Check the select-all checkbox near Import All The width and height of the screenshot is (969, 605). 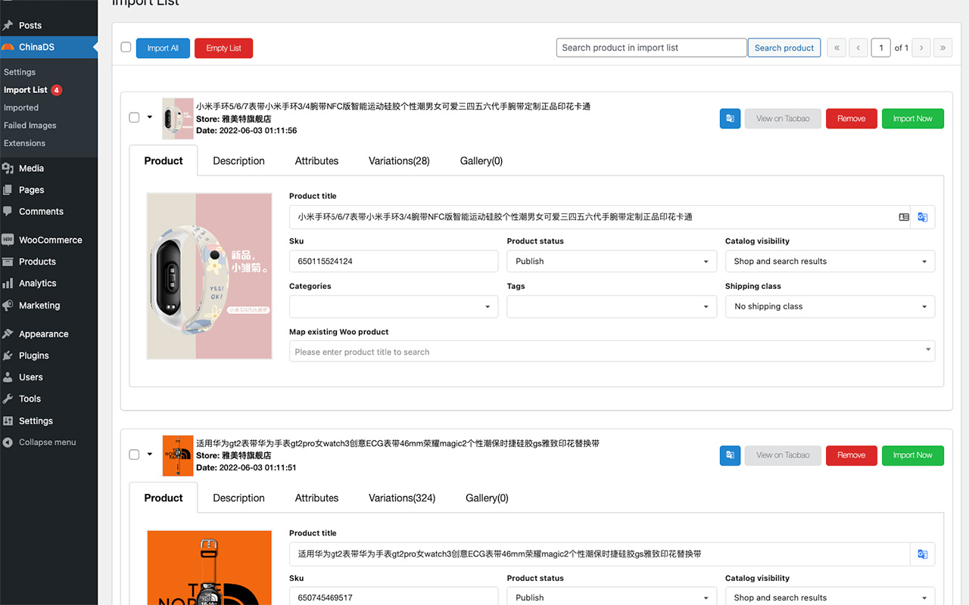click(126, 47)
